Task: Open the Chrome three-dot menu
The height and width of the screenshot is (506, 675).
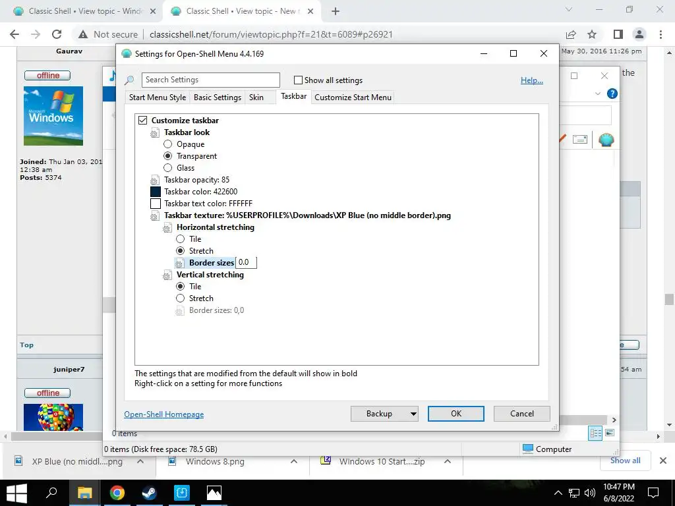Action: coord(660,34)
